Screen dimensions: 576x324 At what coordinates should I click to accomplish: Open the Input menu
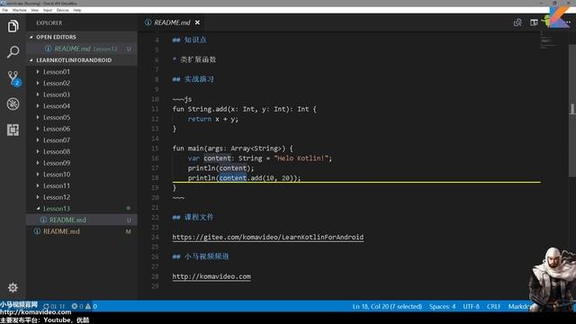click(x=48, y=10)
